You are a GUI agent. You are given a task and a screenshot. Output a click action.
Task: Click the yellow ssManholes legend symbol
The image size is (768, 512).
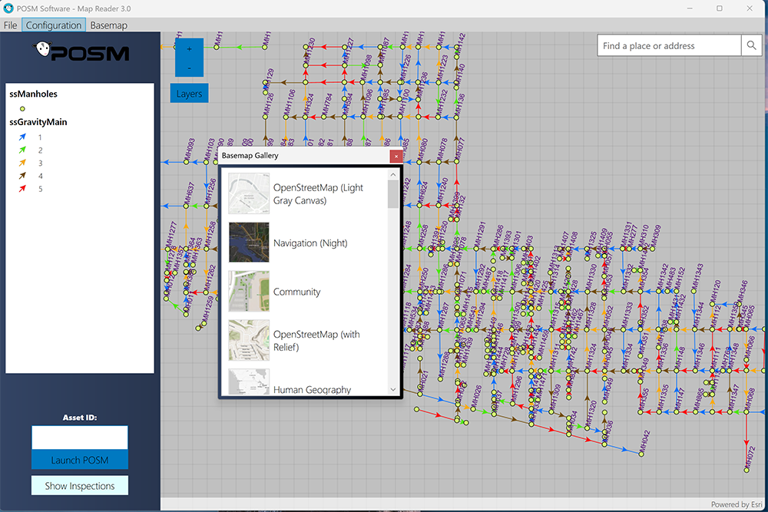coord(22,109)
